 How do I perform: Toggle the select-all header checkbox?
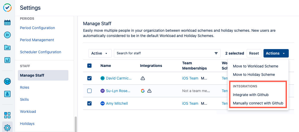pos(89,66)
